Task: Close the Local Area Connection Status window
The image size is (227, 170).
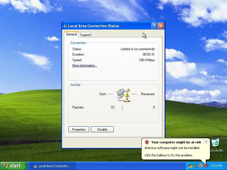Action: [x=161, y=26]
